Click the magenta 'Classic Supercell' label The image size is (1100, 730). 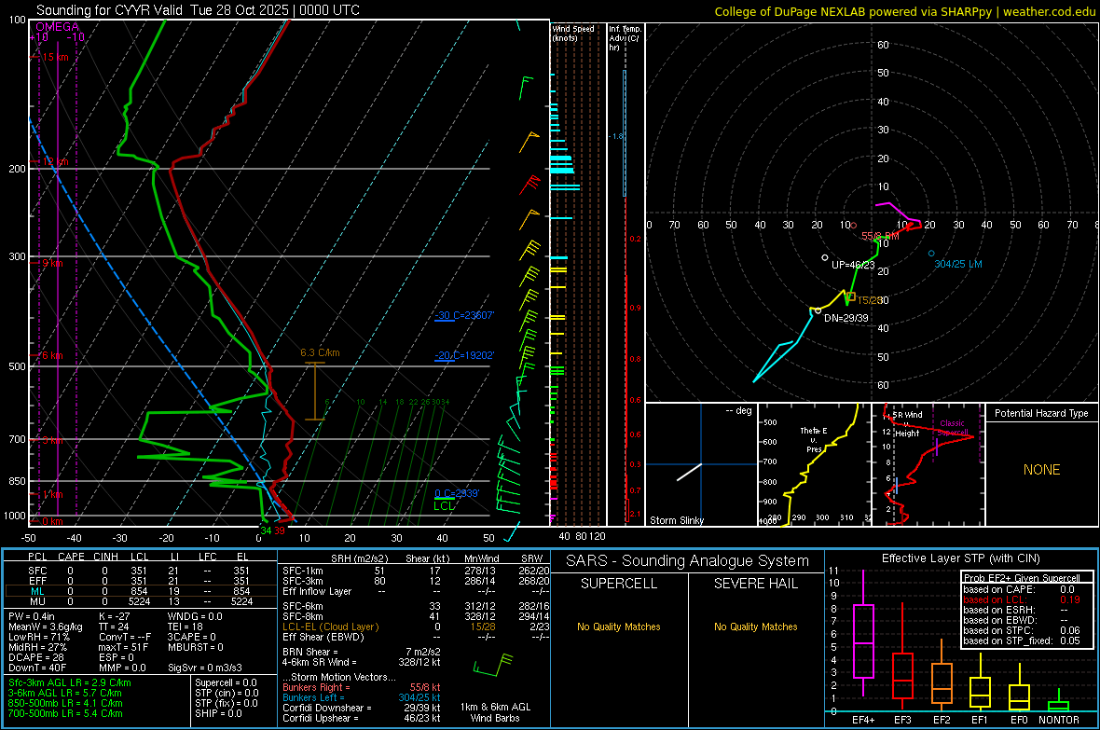[952, 428]
